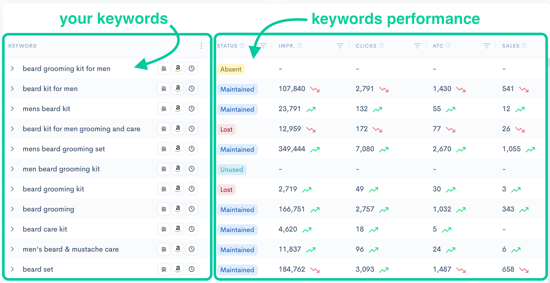The height and width of the screenshot is (283, 550).
Task: Open keyword column three-dot options menu
Action: [201, 46]
